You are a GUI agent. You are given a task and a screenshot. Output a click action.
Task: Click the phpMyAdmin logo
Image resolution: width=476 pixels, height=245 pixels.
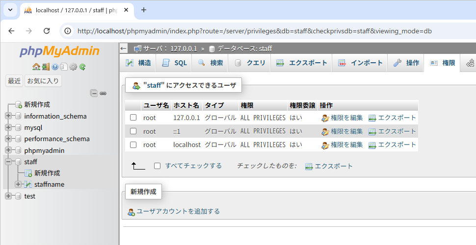point(59,51)
